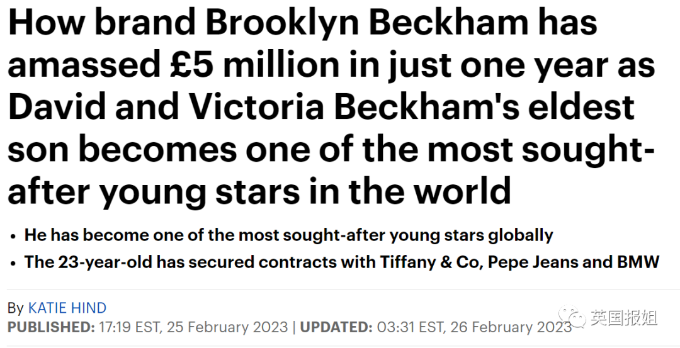Click bullet text 'He has become one of the most sought-after'
Viewport: 680px width, 348px height.
coord(289,235)
